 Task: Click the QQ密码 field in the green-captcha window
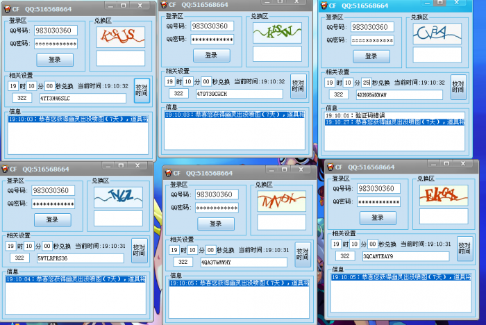(212, 40)
